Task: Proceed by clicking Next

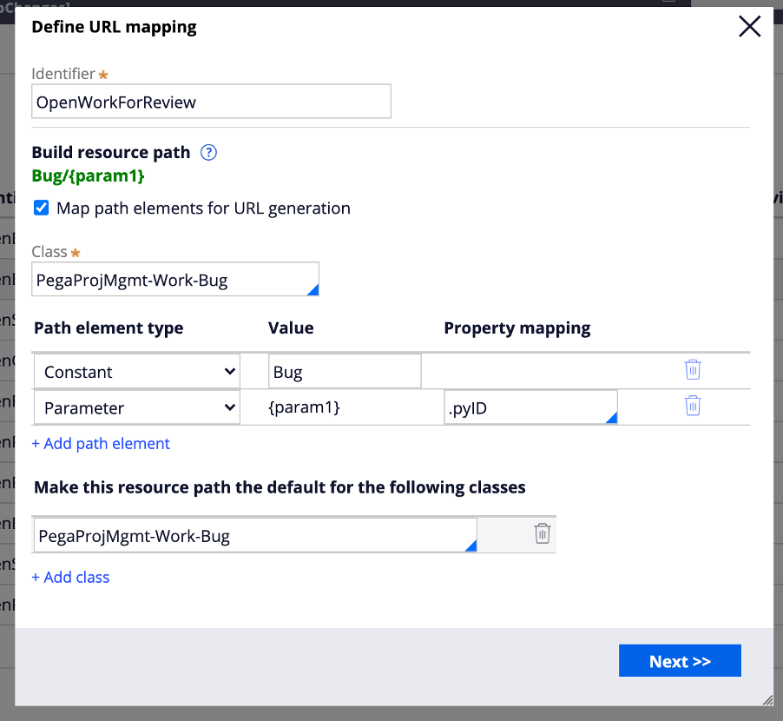Action: pos(680,660)
